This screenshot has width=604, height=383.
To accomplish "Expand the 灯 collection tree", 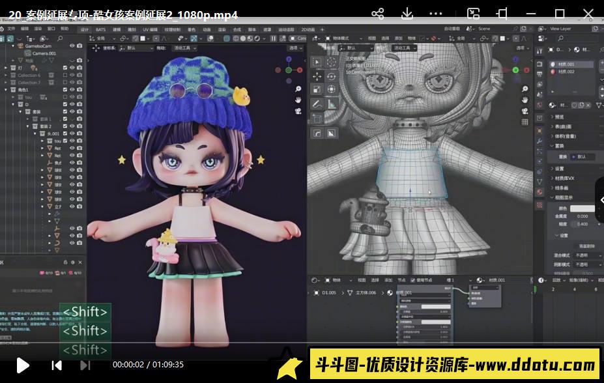I will [x=6, y=68].
